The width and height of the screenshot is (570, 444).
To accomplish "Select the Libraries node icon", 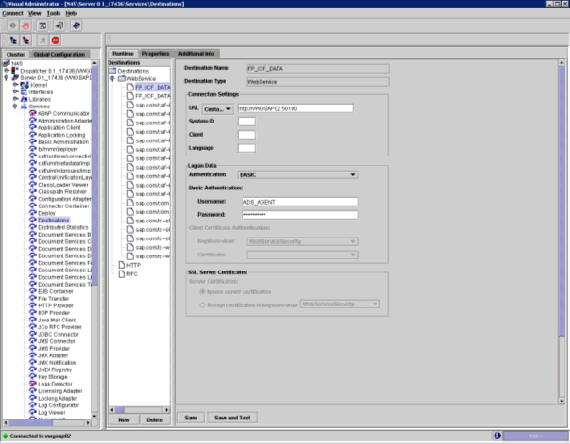I will point(24,99).
